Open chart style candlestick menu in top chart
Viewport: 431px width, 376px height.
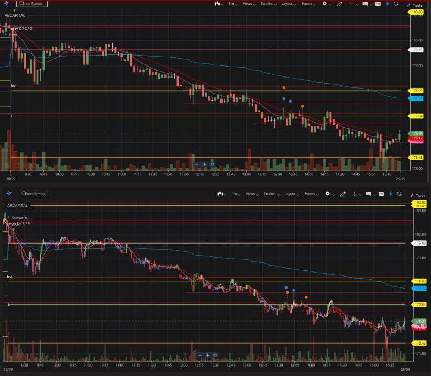click(218, 4)
